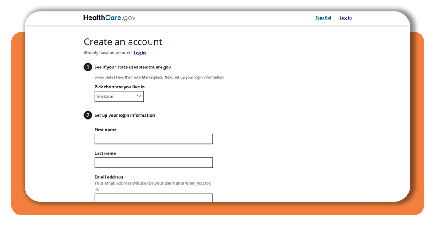This screenshot has width=436, height=228.
Task: Focus the Last name input field
Action: coord(154,162)
